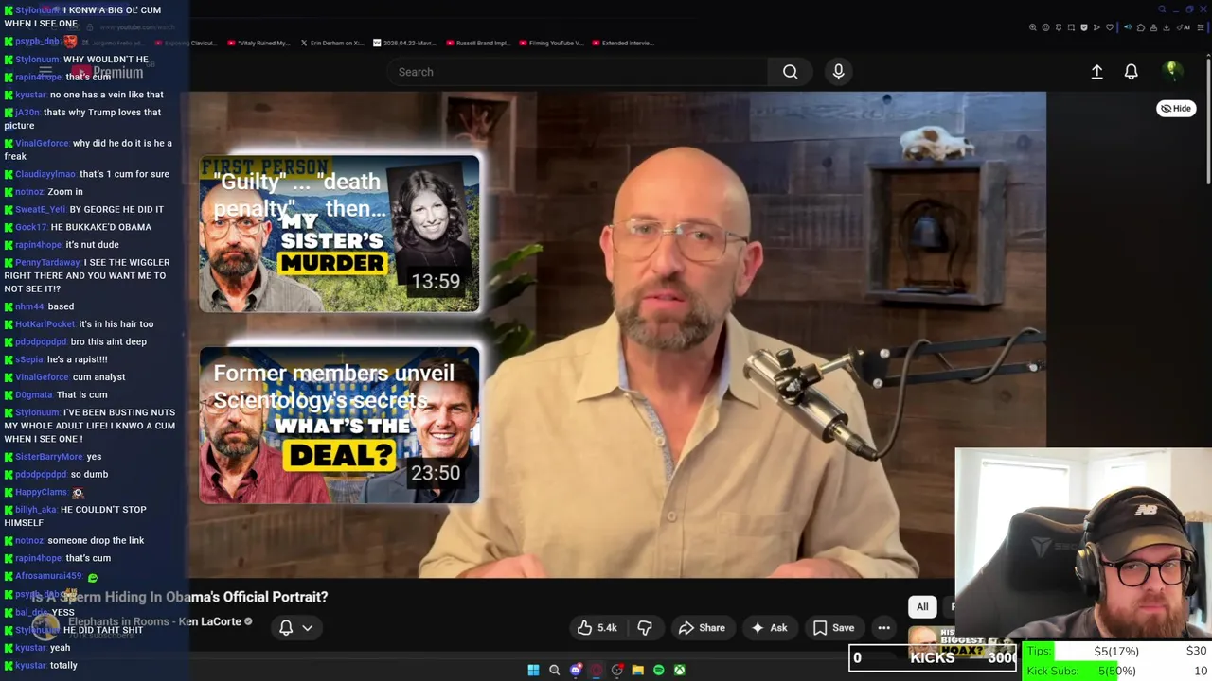The image size is (1212, 681).
Task: Hide the end screen with Hide button
Action: pyautogui.click(x=1176, y=108)
